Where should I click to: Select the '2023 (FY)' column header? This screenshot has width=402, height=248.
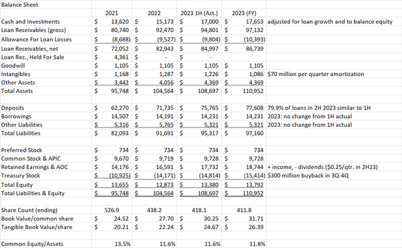pos(244,13)
